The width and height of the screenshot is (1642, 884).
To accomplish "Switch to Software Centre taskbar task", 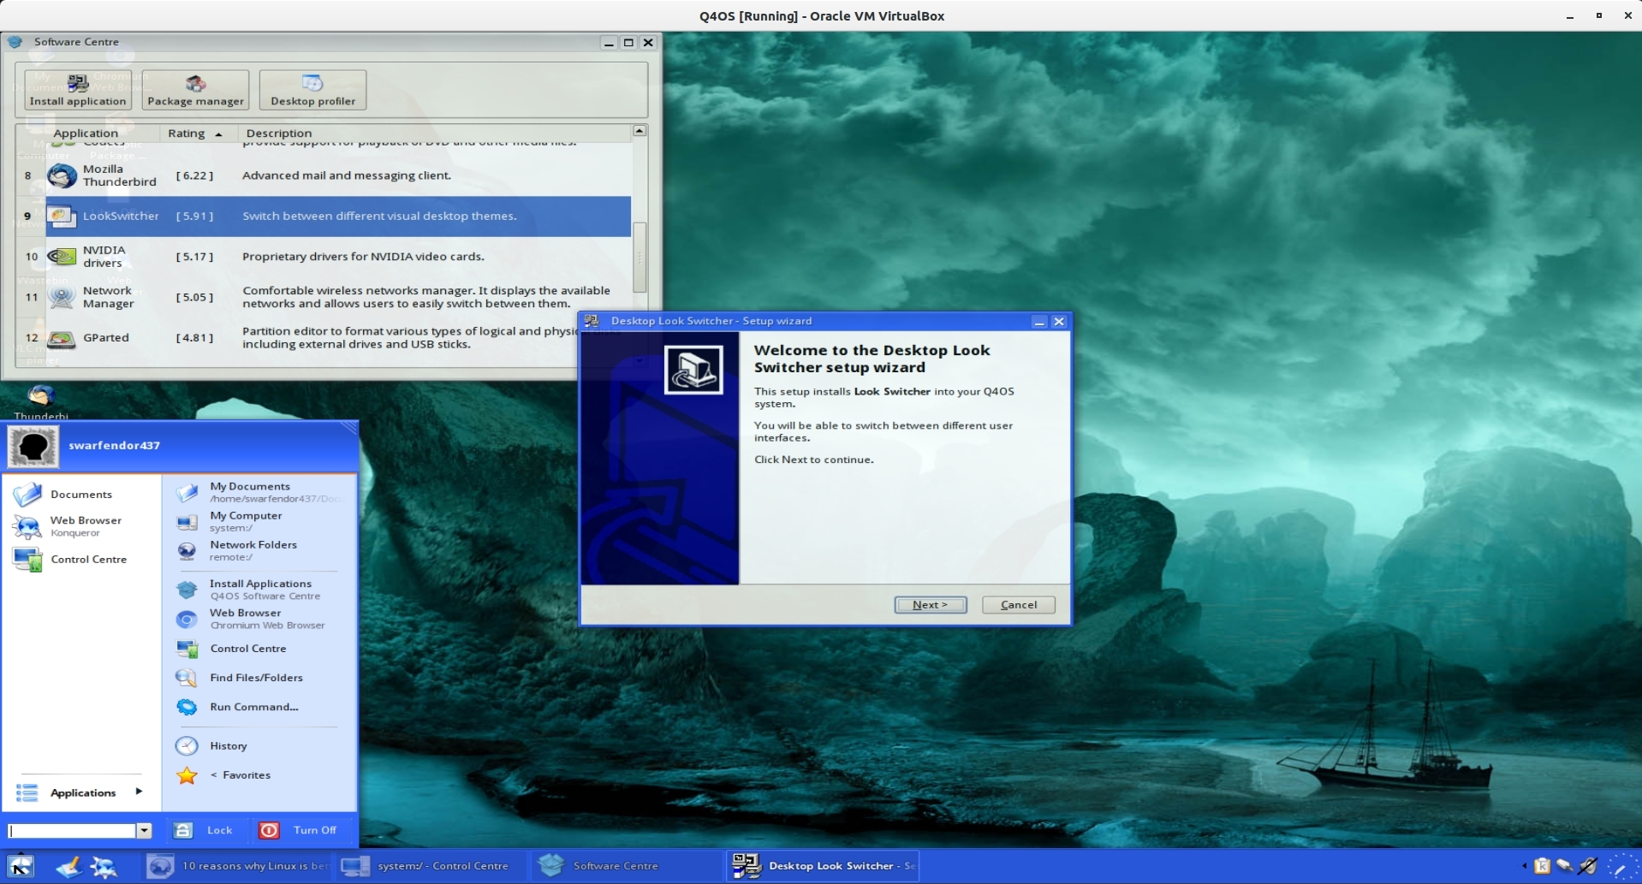I will [626, 866].
